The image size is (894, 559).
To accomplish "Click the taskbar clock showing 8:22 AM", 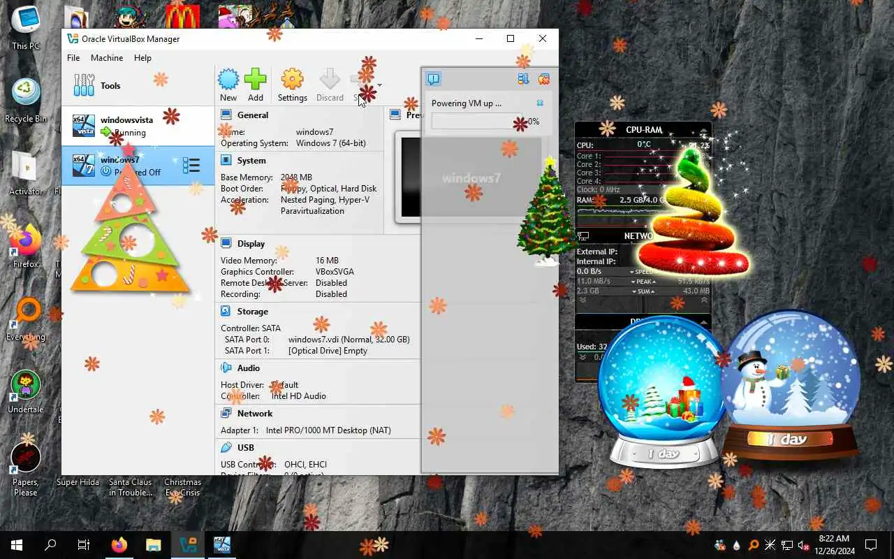I will [x=836, y=545].
